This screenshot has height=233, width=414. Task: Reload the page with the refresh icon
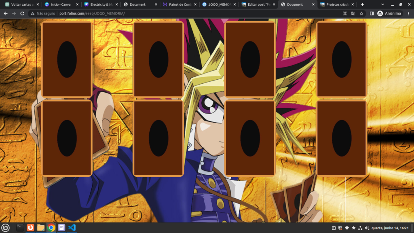pyautogui.click(x=22, y=13)
